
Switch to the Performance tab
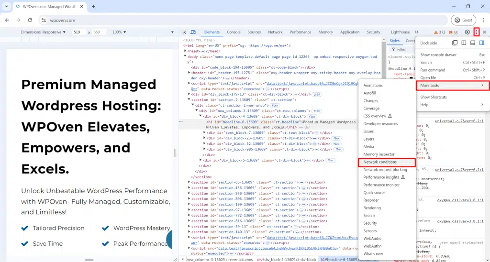(x=301, y=32)
